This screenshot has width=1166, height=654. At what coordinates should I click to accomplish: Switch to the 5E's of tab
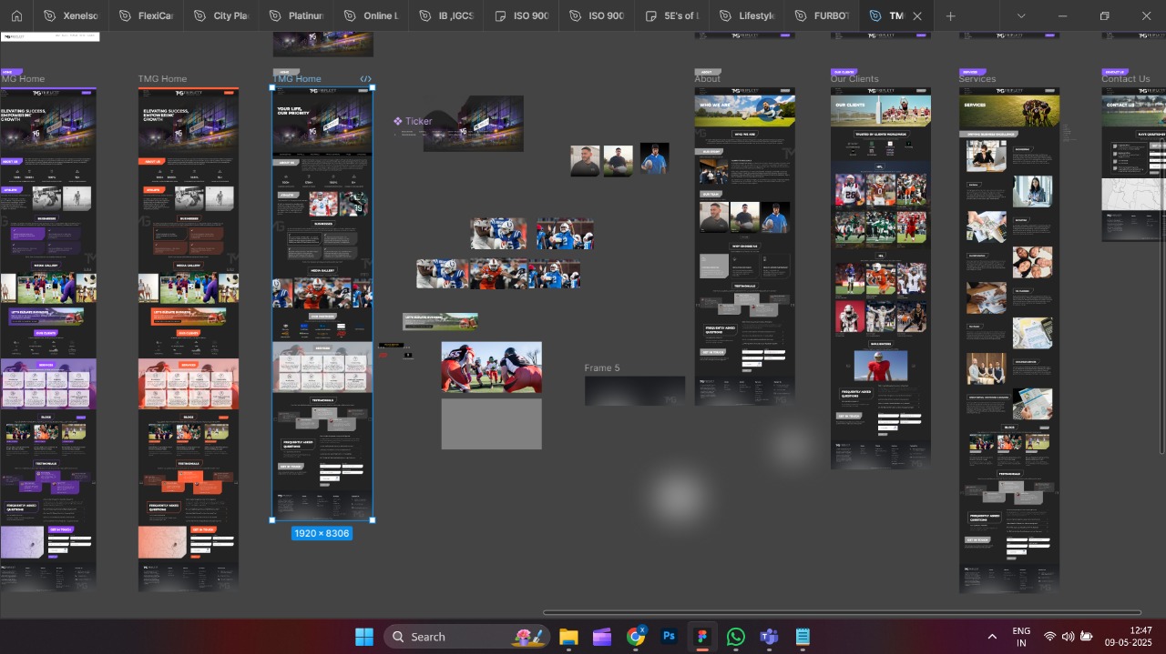click(670, 15)
